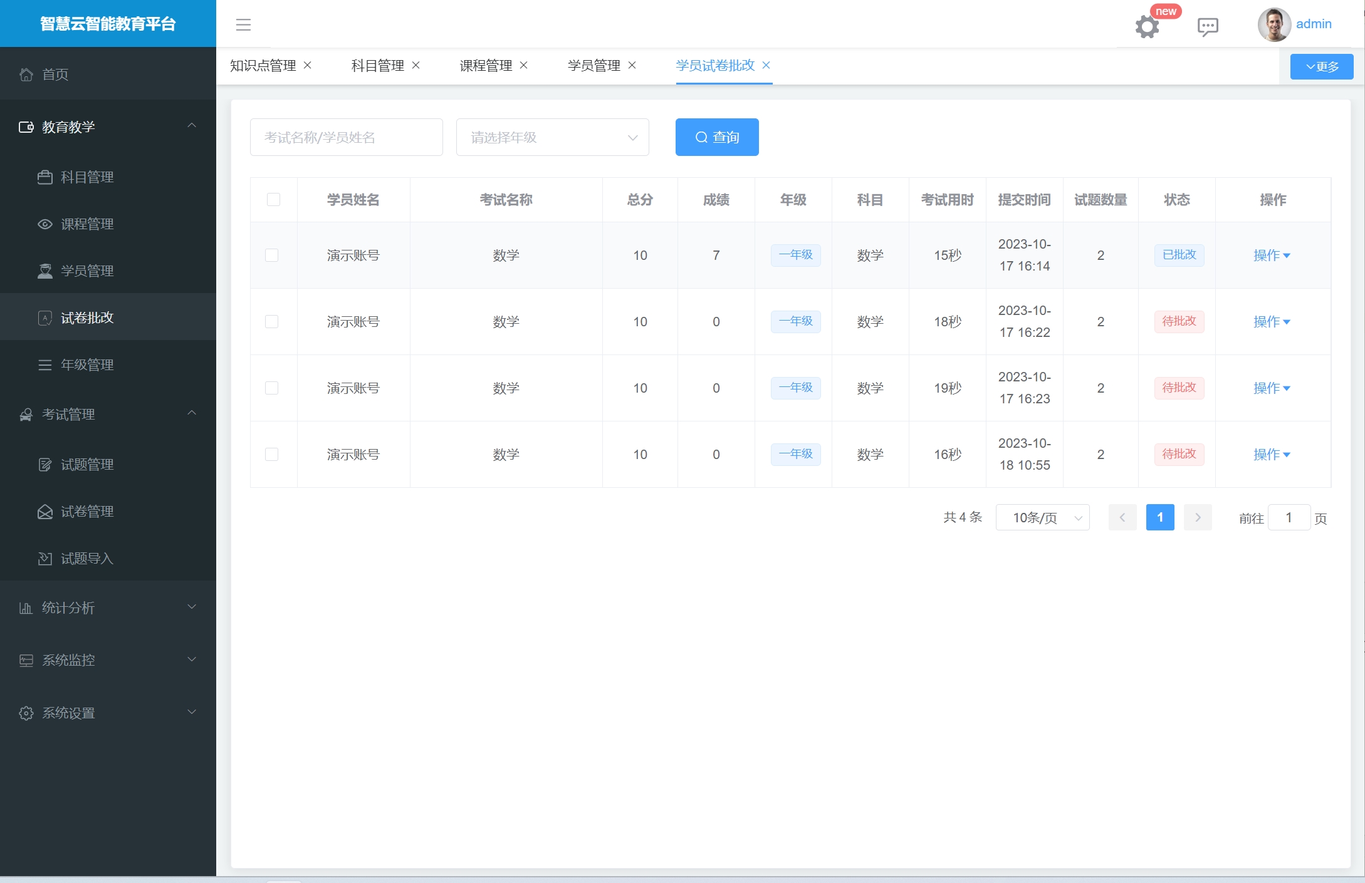Click the hamburger menu collapse icon
This screenshot has width=1365, height=883.
(x=243, y=24)
